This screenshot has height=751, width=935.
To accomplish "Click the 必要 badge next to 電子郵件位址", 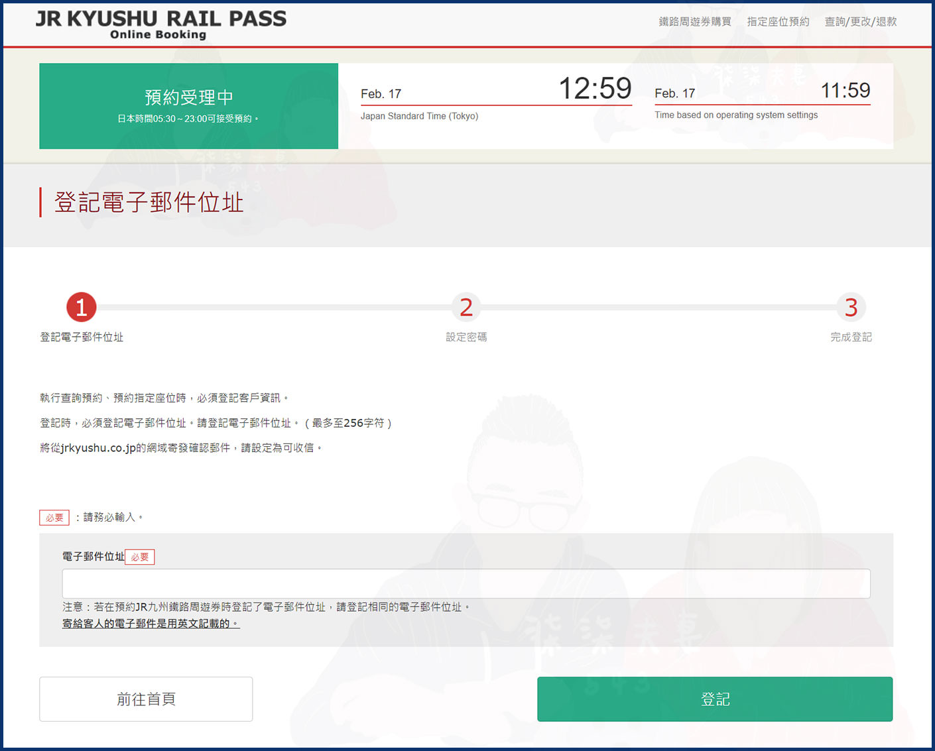I will coord(139,557).
